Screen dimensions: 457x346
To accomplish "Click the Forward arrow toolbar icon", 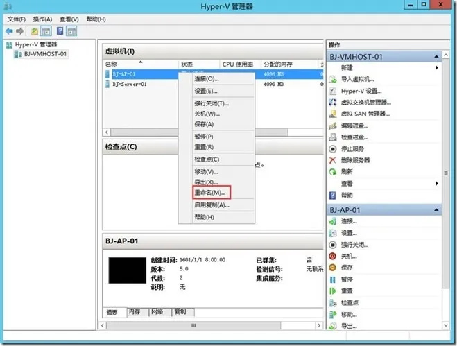I will pos(20,31).
